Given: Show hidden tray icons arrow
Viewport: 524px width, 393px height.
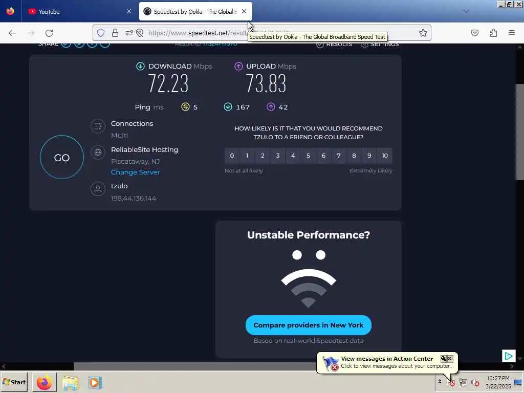Looking at the screenshot, I should (x=440, y=382).
